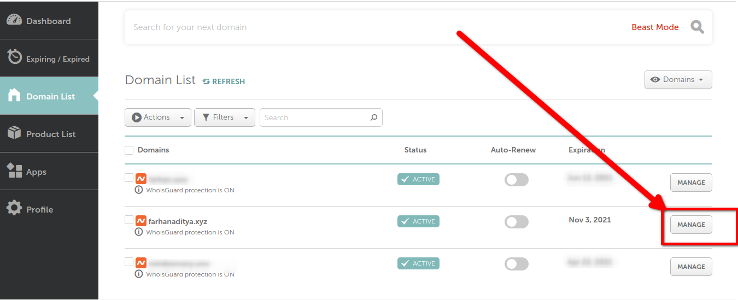Viewport: 738px width, 300px height.
Task: Click magnifier icon in list search box
Action: (x=374, y=117)
